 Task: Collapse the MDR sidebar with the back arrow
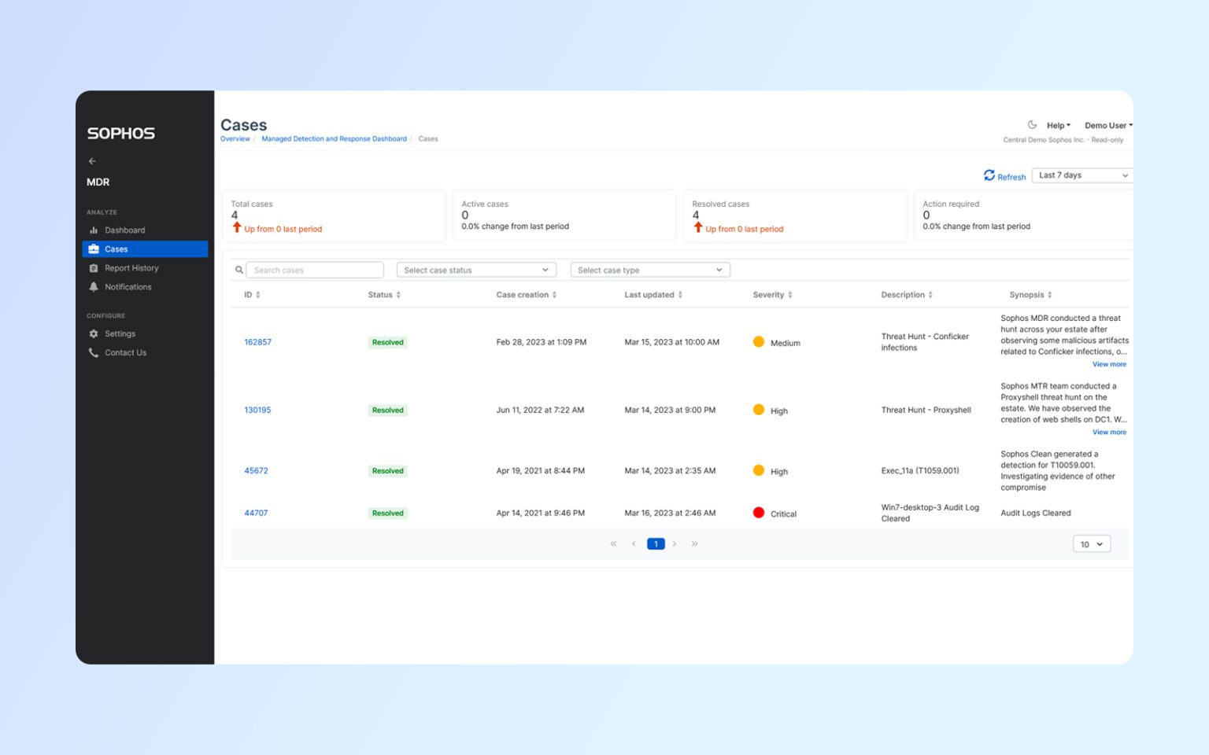click(x=92, y=160)
